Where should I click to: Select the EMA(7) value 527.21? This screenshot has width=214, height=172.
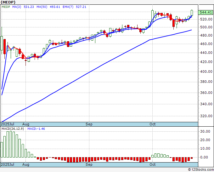81,7
